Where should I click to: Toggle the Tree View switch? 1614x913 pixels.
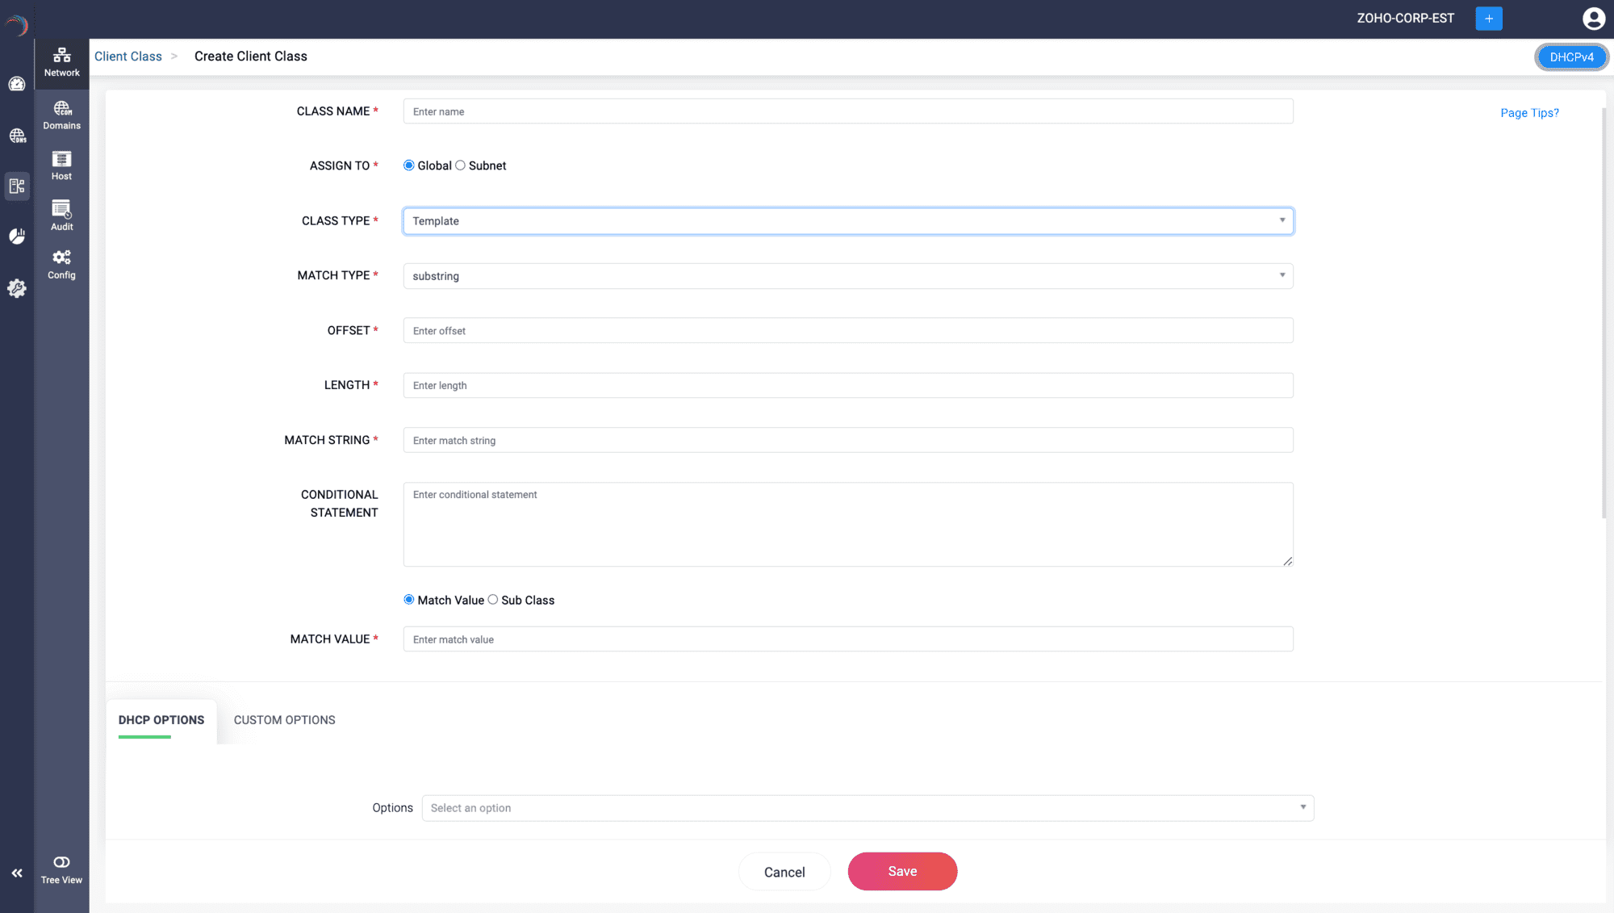61,862
